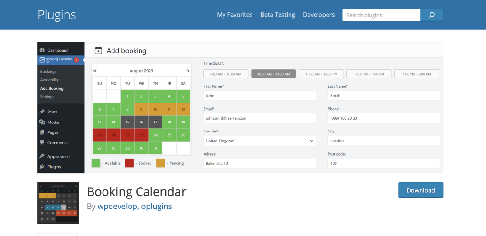Click the Dashboard gauge icon
The width and height of the screenshot is (486, 236).
click(42, 50)
